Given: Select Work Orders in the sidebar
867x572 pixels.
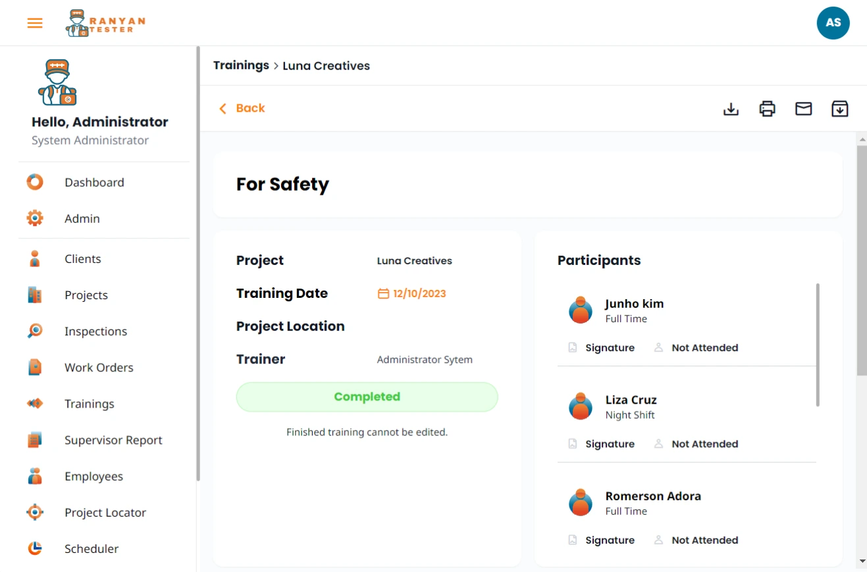Looking at the screenshot, I should click(99, 368).
